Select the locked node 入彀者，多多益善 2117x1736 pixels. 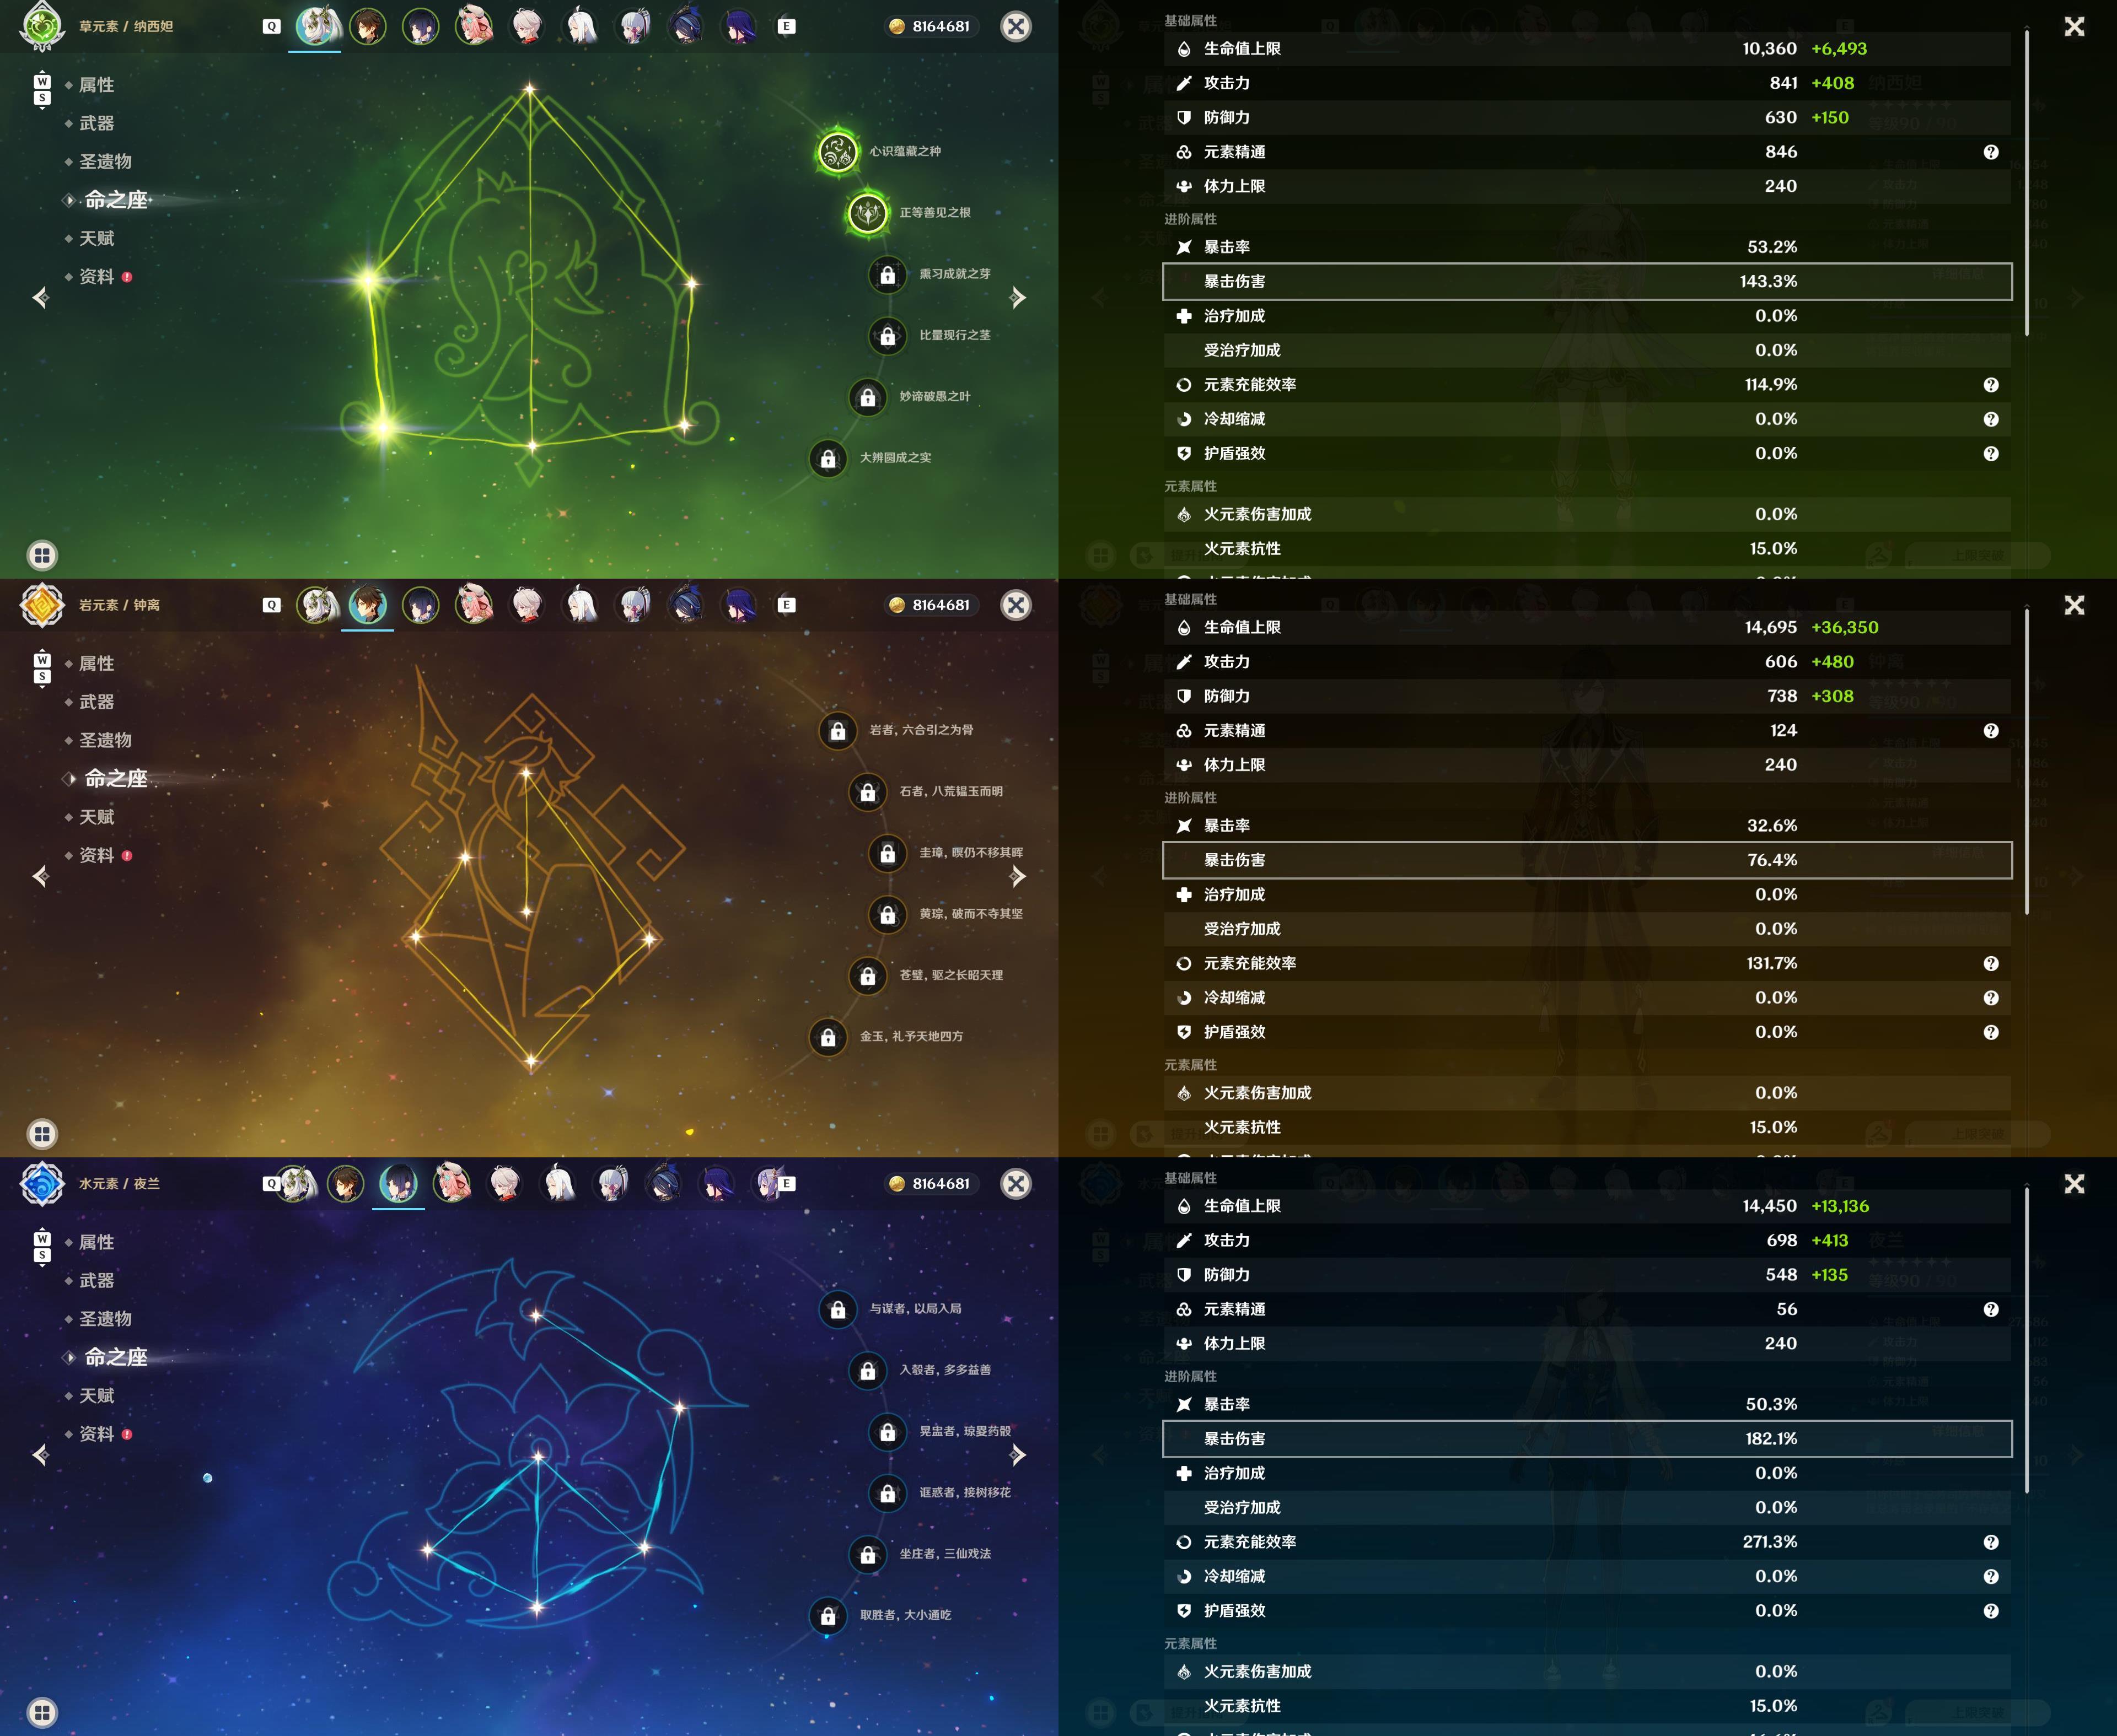click(867, 1371)
